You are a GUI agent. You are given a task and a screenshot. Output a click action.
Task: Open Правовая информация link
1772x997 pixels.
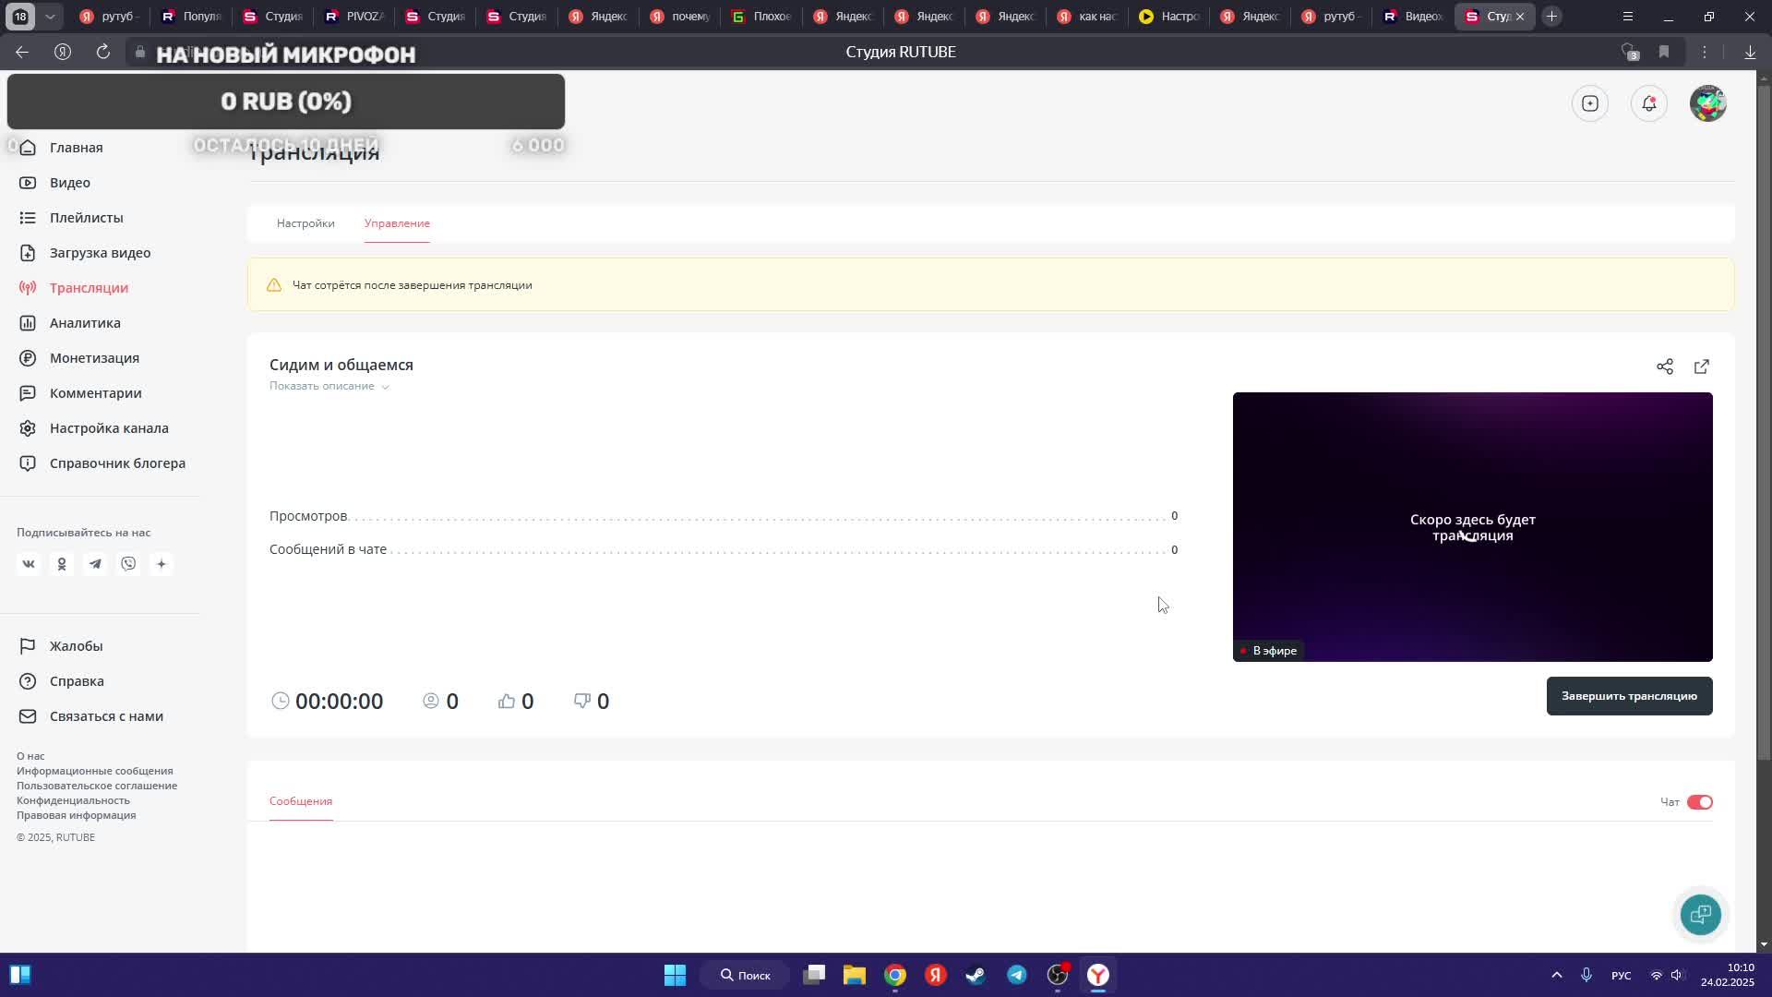tap(76, 815)
